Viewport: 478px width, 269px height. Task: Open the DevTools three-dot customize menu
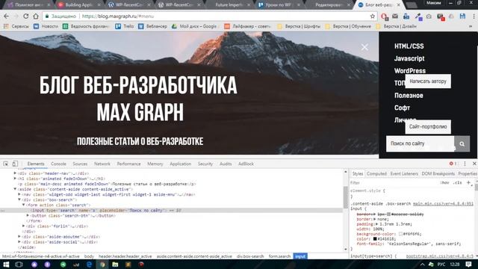click(x=465, y=164)
